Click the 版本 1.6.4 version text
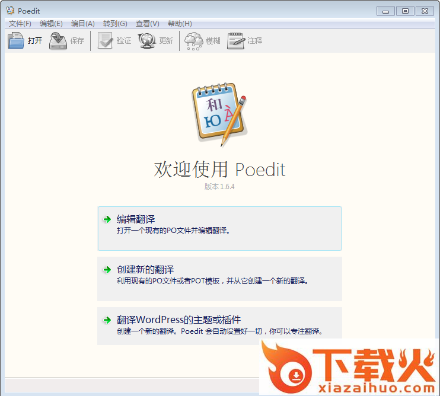The height and width of the screenshot is (396, 440). [x=219, y=187]
